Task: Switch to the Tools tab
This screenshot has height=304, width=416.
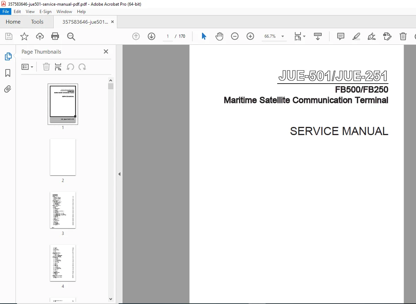Action: pyautogui.click(x=37, y=22)
